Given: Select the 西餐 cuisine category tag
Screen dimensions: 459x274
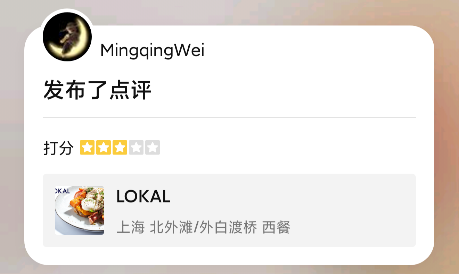Looking at the screenshot, I should [x=276, y=228].
